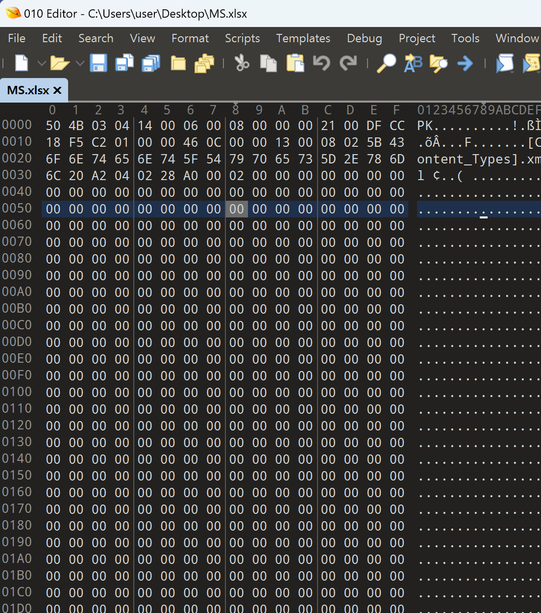Open the File menu

(x=17, y=38)
